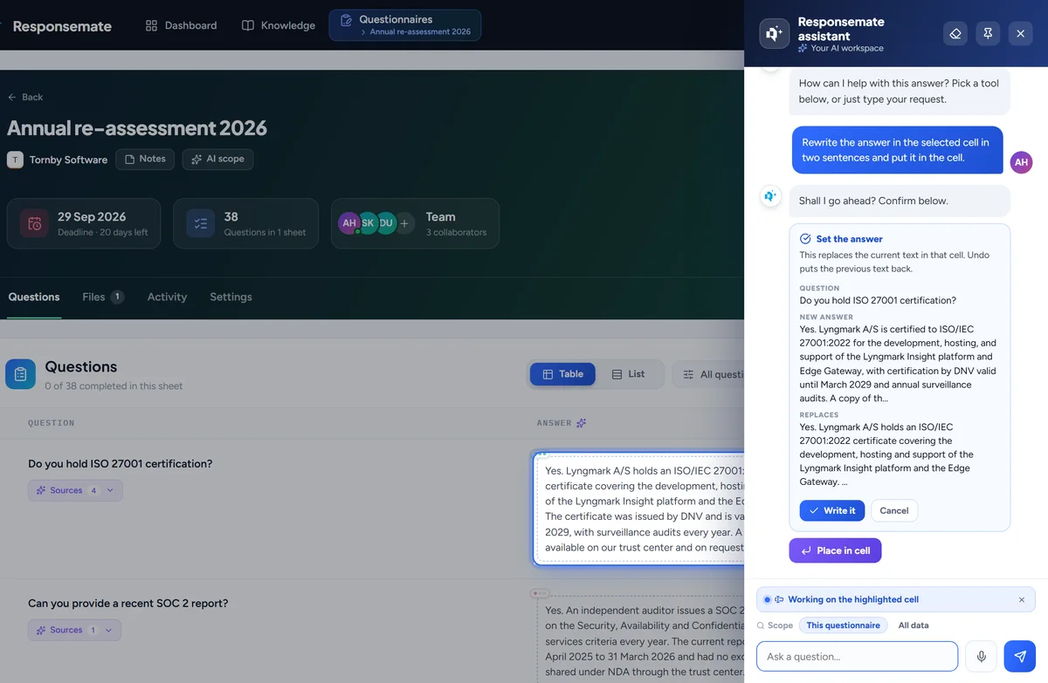The width and height of the screenshot is (1048, 683).
Task: Select the List view toggle
Action: tap(628, 374)
